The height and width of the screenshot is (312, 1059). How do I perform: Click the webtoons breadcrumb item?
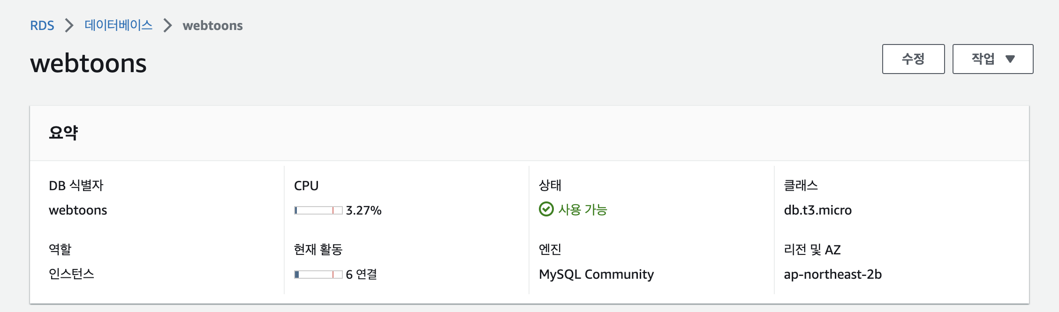(x=212, y=25)
